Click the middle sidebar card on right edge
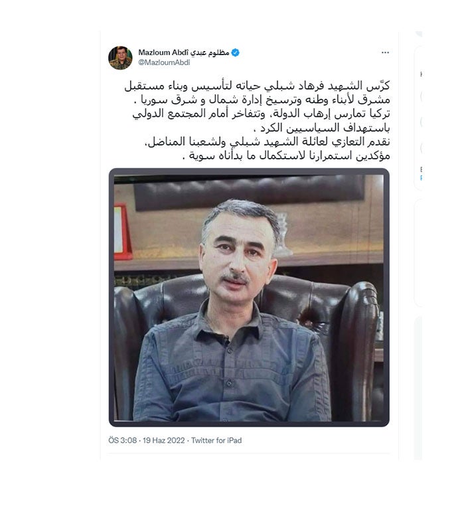 pos(418,252)
